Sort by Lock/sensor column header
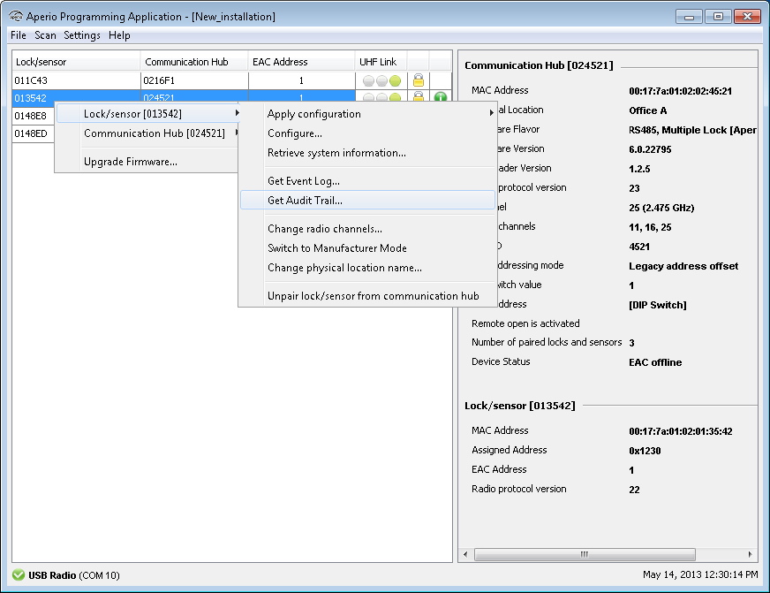This screenshot has height=593, width=770. tap(76, 62)
